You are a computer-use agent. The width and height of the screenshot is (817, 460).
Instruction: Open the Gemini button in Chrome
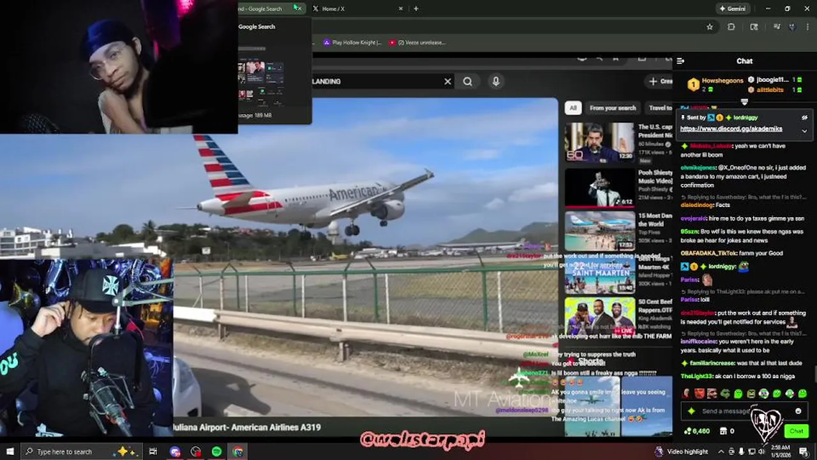click(732, 9)
